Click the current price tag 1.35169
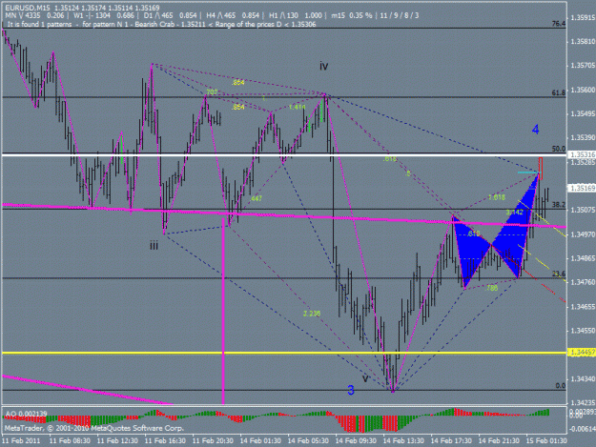The width and height of the screenshot is (596, 447). click(x=582, y=188)
